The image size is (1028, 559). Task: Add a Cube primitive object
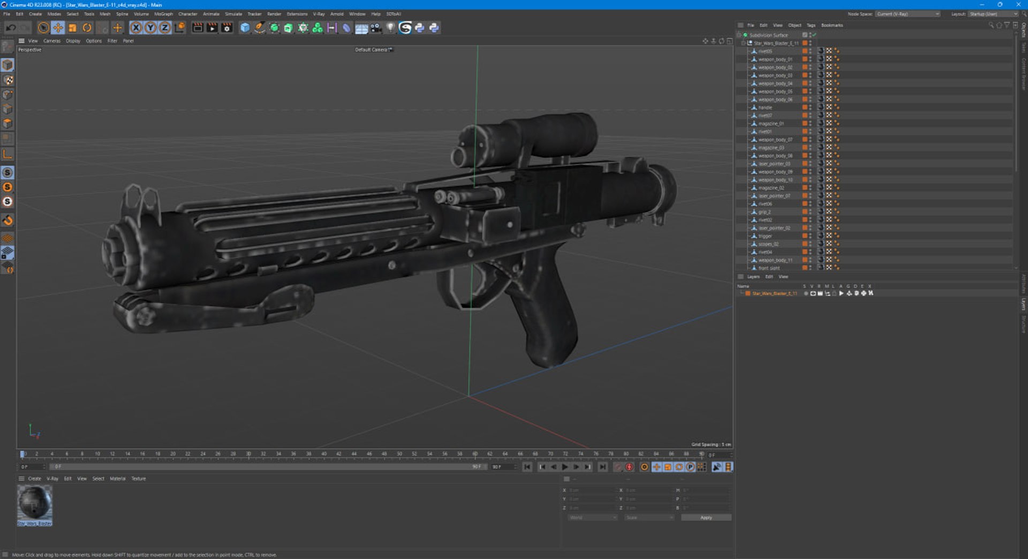click(x=245, y=28)
